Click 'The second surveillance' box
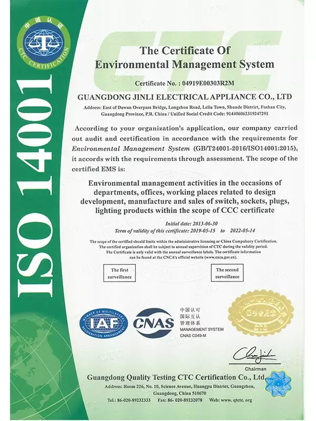The width and height of the screenshot is (316, 421). pos(227,273)
